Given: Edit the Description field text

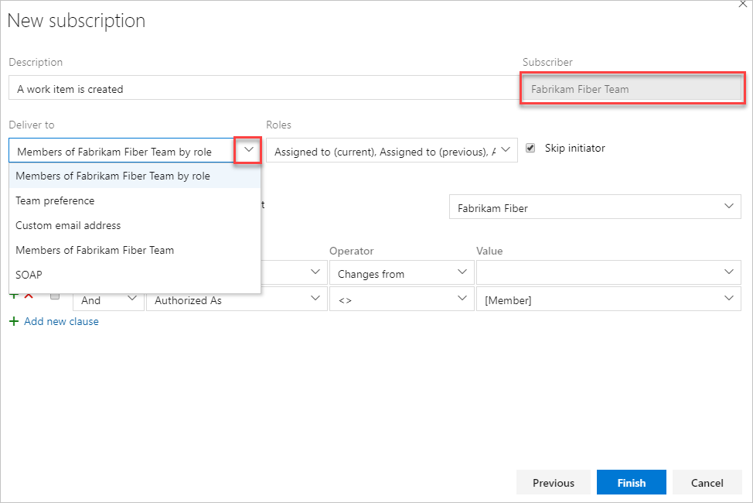Looking at the screenshot, I should (264, 89).
